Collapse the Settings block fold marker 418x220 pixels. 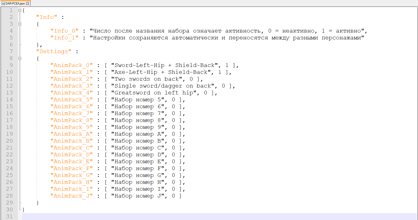[20, 59]
